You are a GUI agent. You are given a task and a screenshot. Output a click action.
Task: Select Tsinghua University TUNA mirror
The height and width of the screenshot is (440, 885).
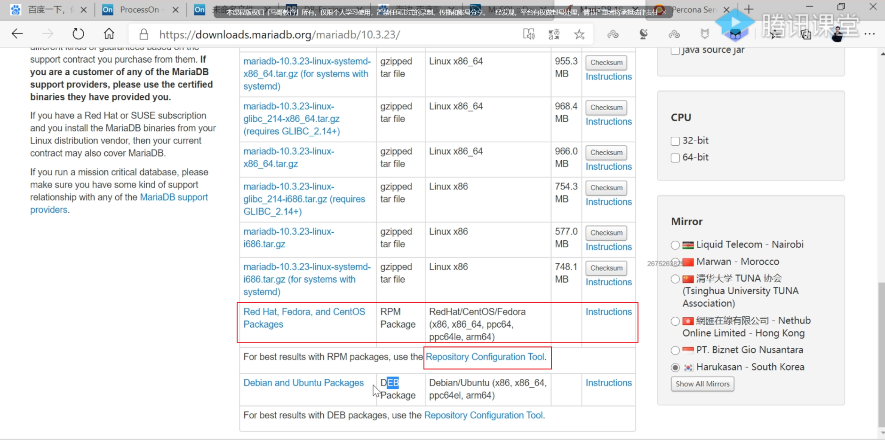pyautogui.click(x=675, y=279)
